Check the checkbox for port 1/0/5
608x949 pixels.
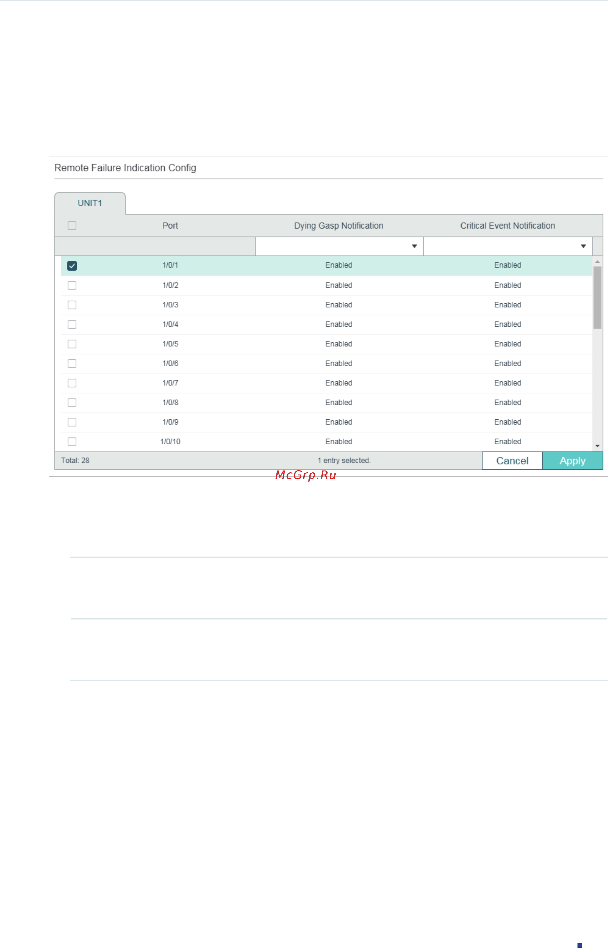(72, 344)
